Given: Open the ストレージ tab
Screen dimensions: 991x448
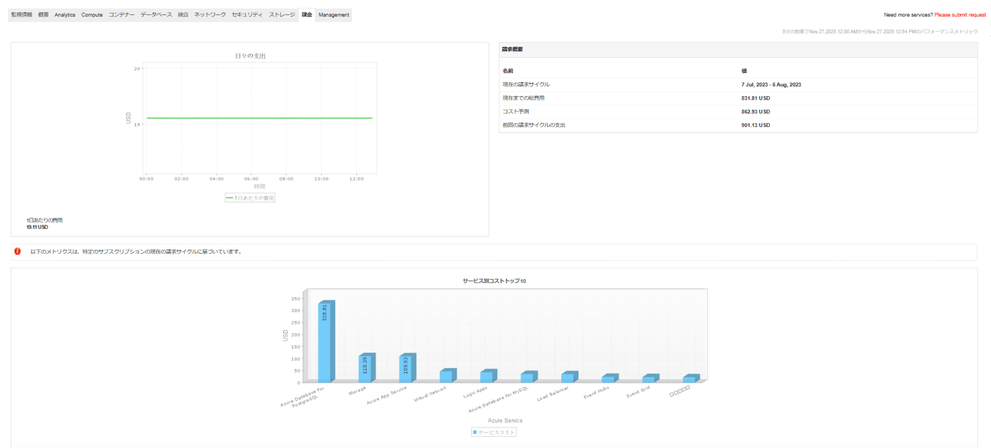Looking at the screenshot, I should click(x=282, y=15).
